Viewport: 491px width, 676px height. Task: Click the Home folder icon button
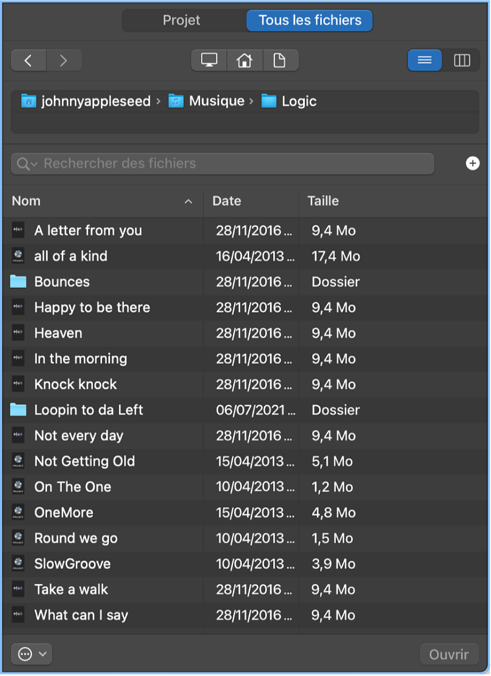pos(245,60)
